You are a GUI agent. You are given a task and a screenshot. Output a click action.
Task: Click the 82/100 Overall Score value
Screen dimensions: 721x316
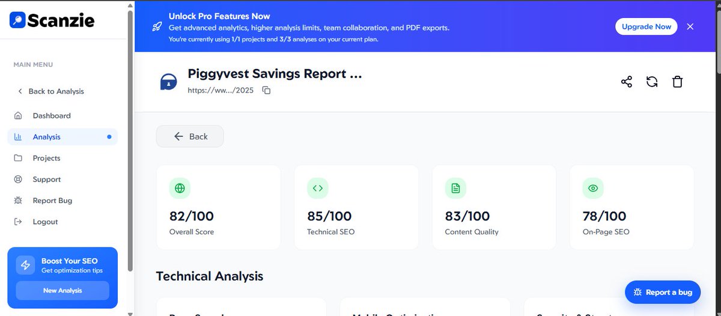pos(192,216)
